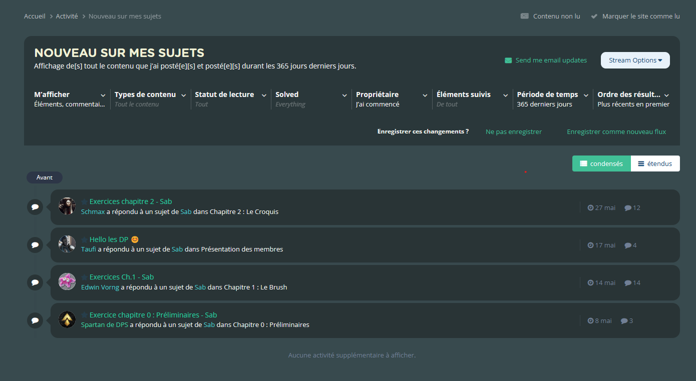Click Enregistrer comme nouveau flux
This screenshot has height=381, width=696.
(616, 131)
